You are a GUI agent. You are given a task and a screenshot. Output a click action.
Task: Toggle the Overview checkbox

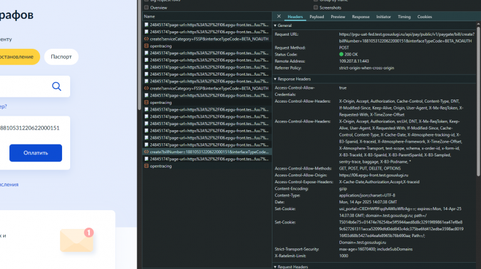click(147, 8)
